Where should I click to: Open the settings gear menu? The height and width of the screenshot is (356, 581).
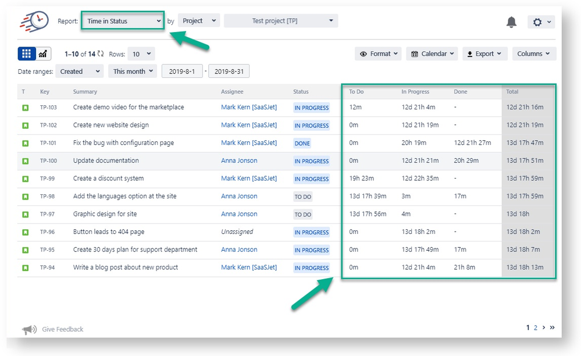coord(541,22)
